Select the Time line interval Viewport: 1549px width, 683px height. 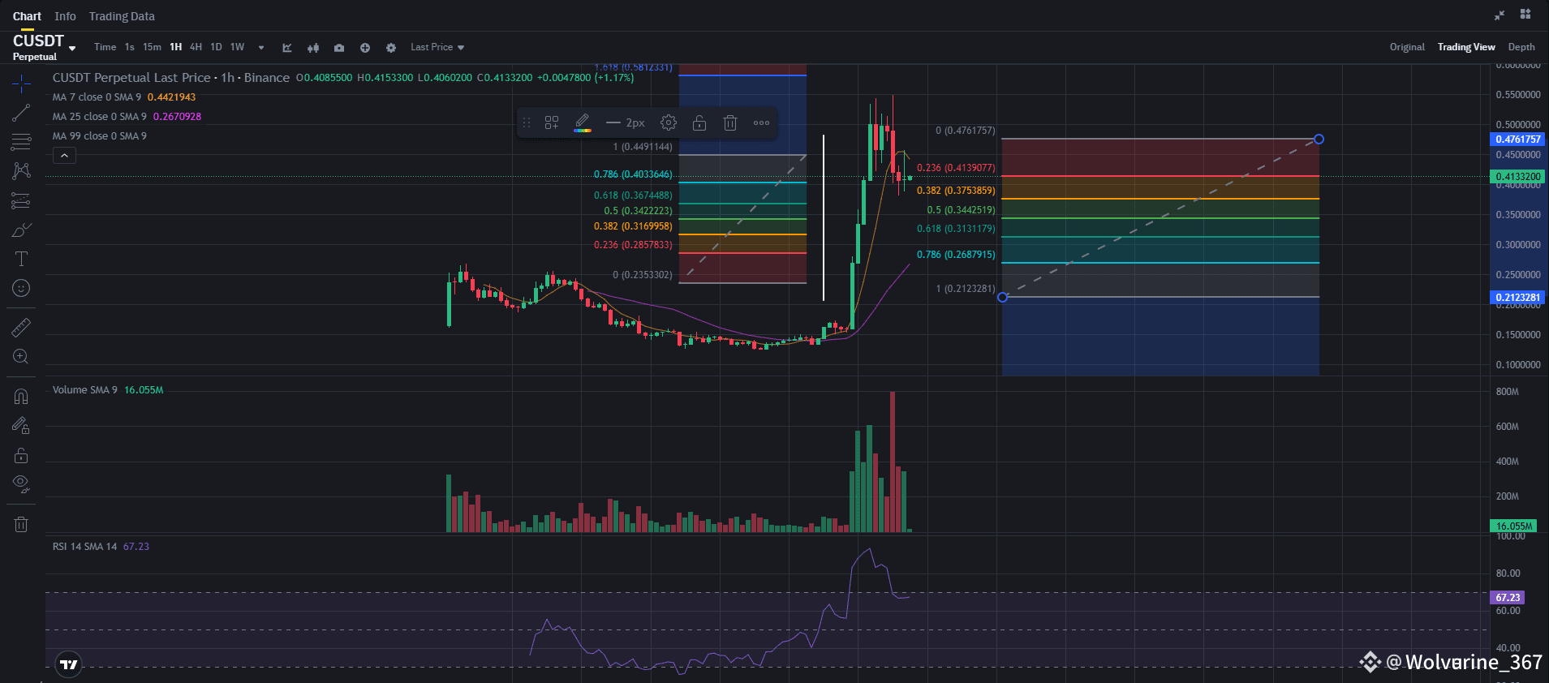coord(105,47)
